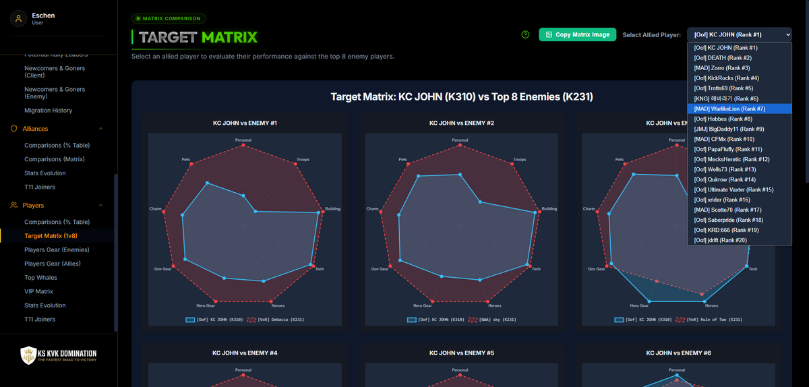Click the image icon on Copy Matrix button

[x=549, y=34]
